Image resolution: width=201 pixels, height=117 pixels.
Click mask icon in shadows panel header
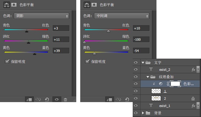click(14, 5)
